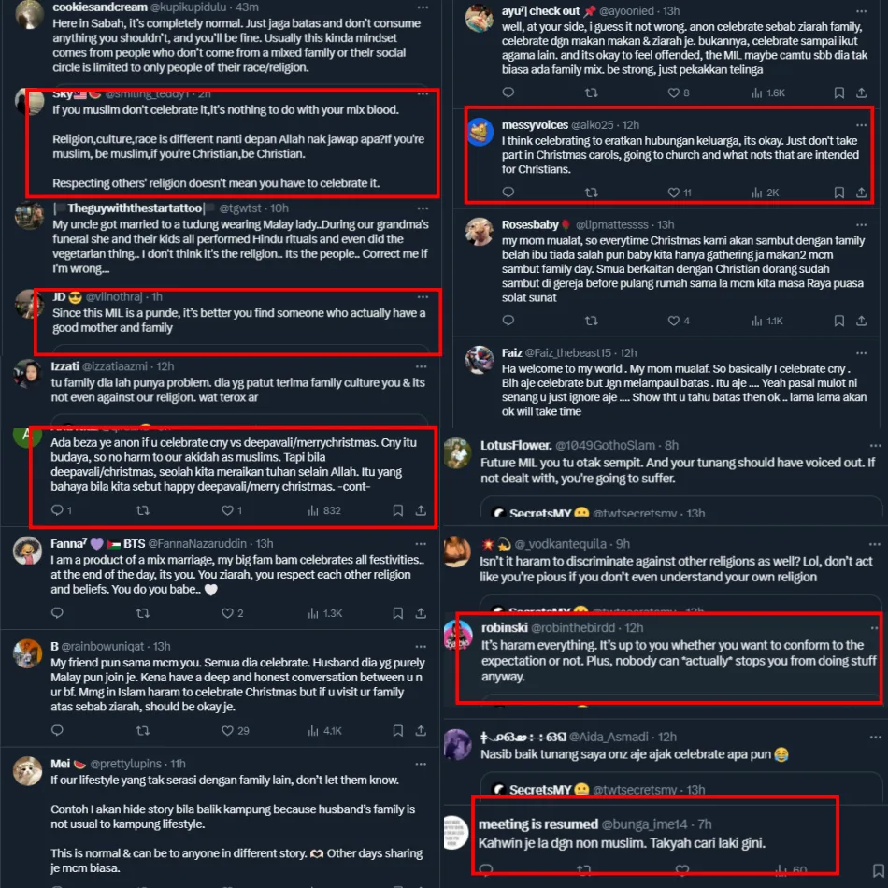View analytics showing 1.3K on Fanna's tweet
The width and height of the screenshot is (888, 888).
click(325, 613)
